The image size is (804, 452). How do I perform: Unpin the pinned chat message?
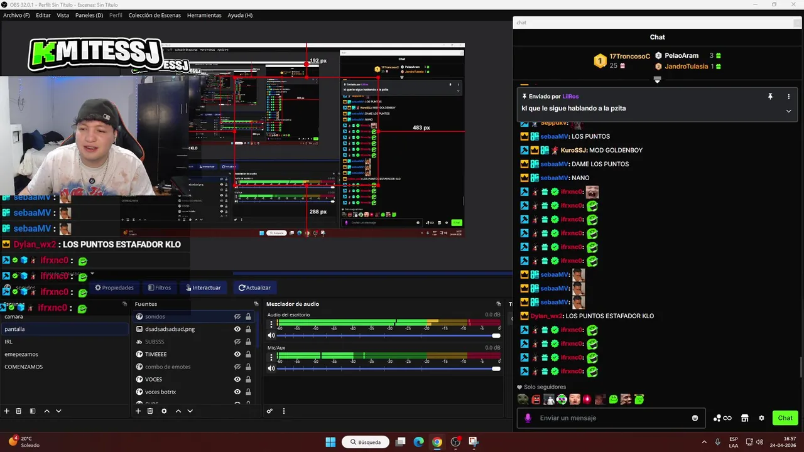point(770,97)
